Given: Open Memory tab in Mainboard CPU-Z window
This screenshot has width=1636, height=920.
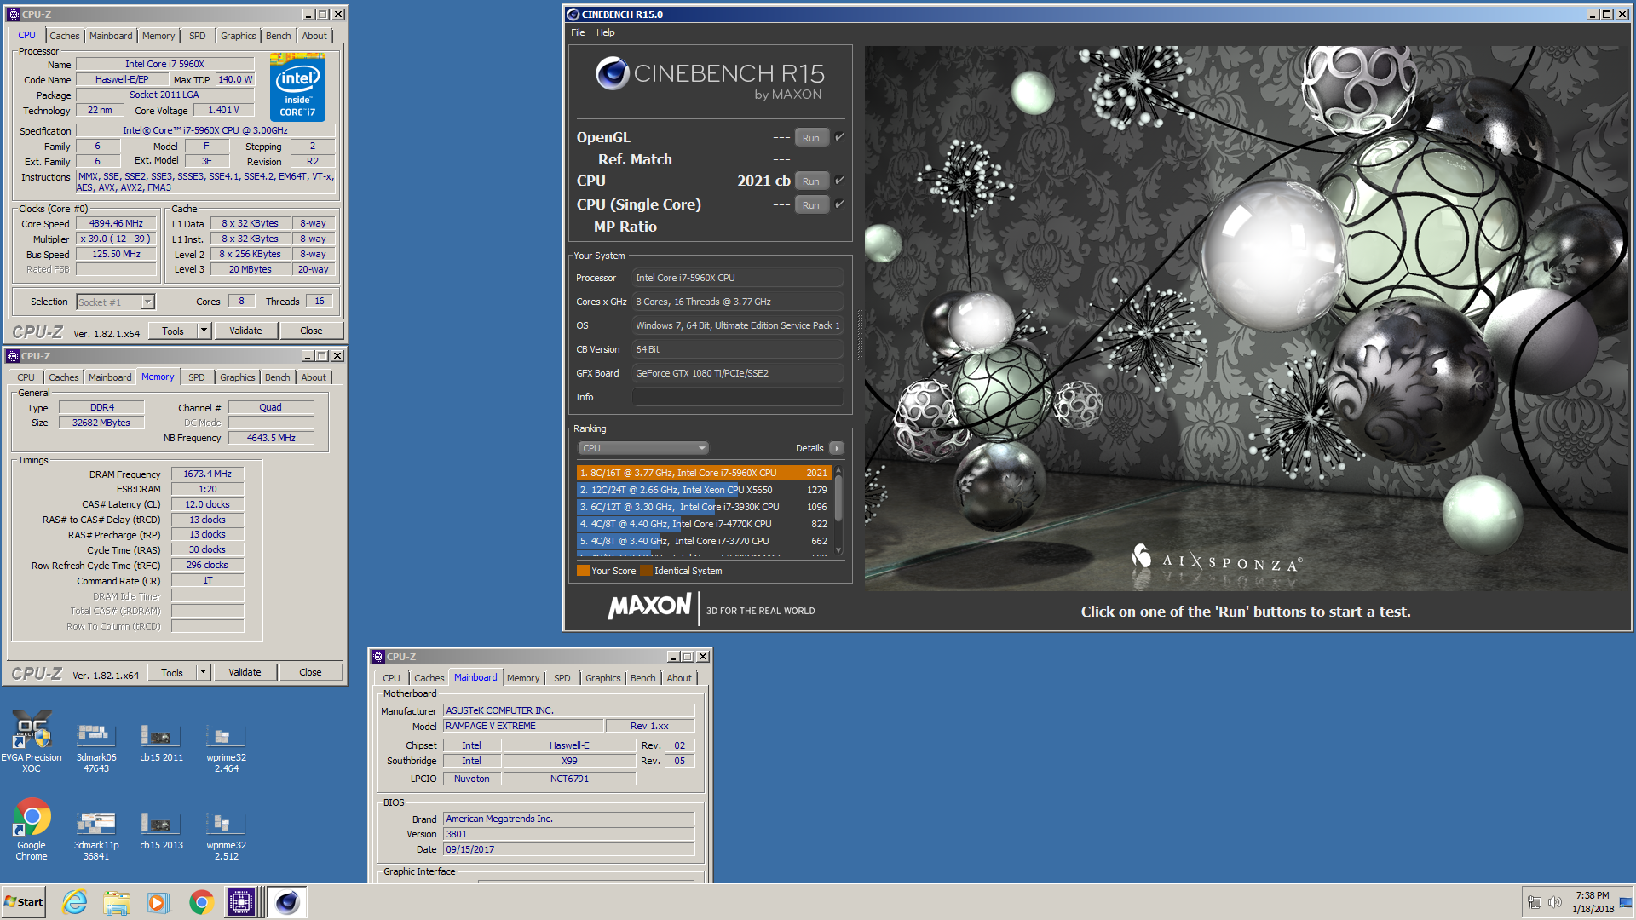Looking at the screenshot, I should tap(523, 678).
